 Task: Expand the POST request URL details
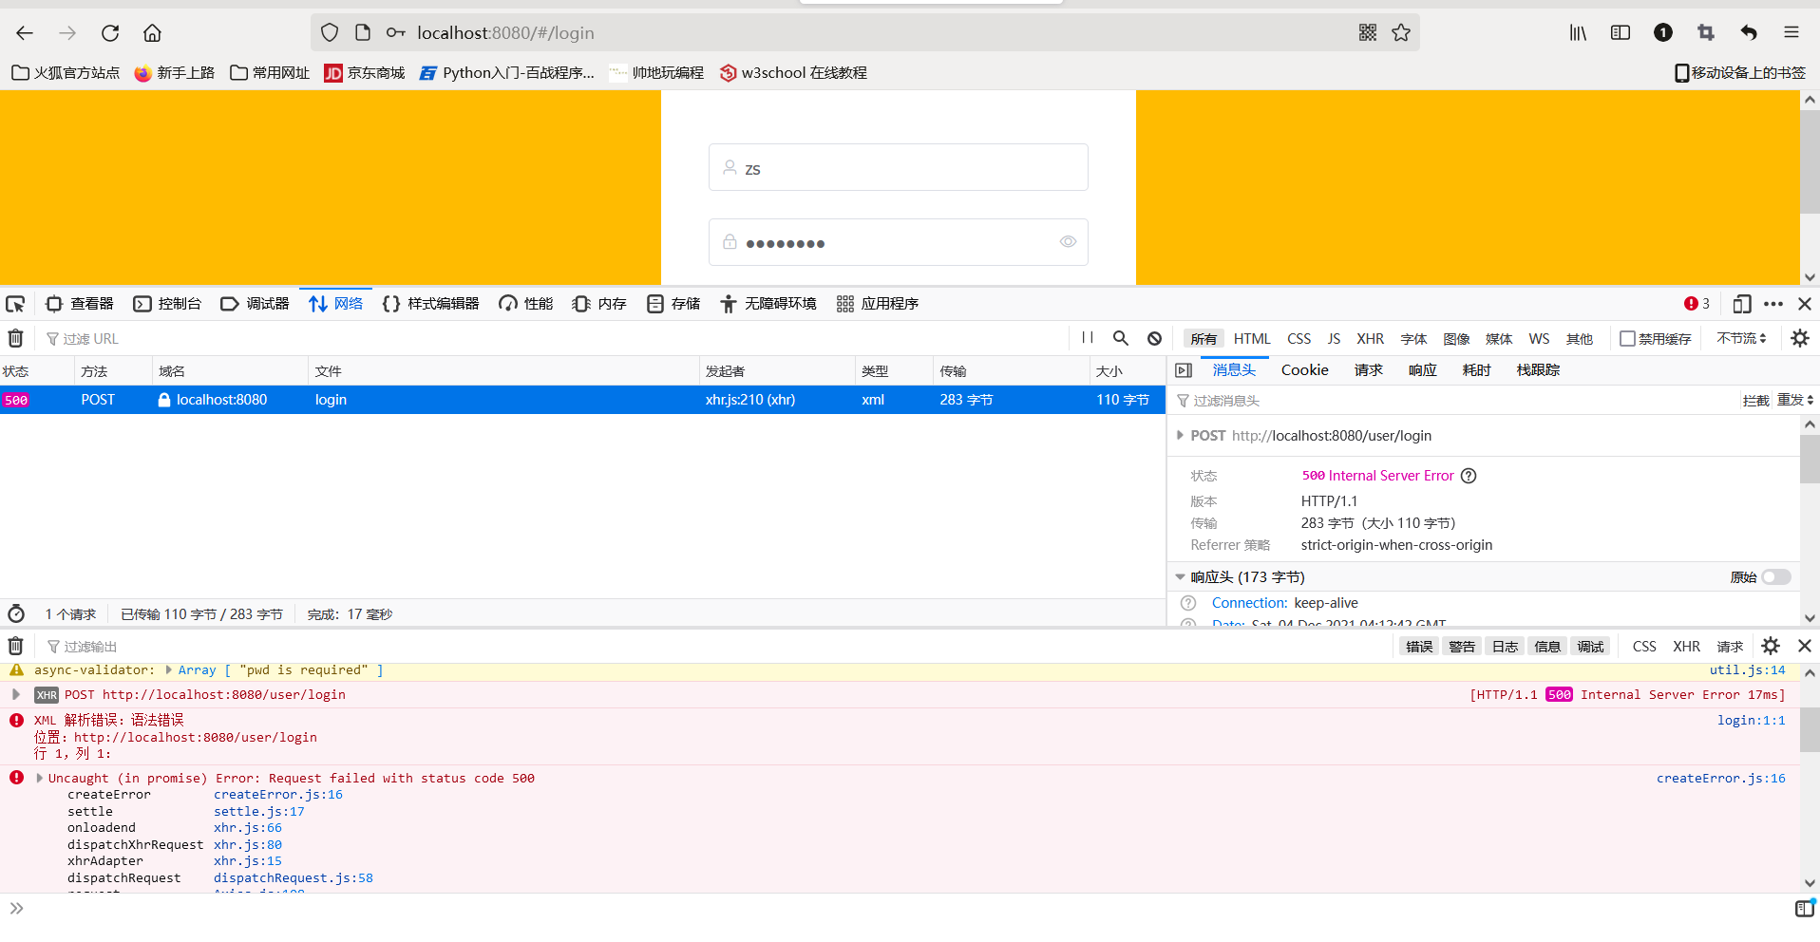(x=1180, y=436)
